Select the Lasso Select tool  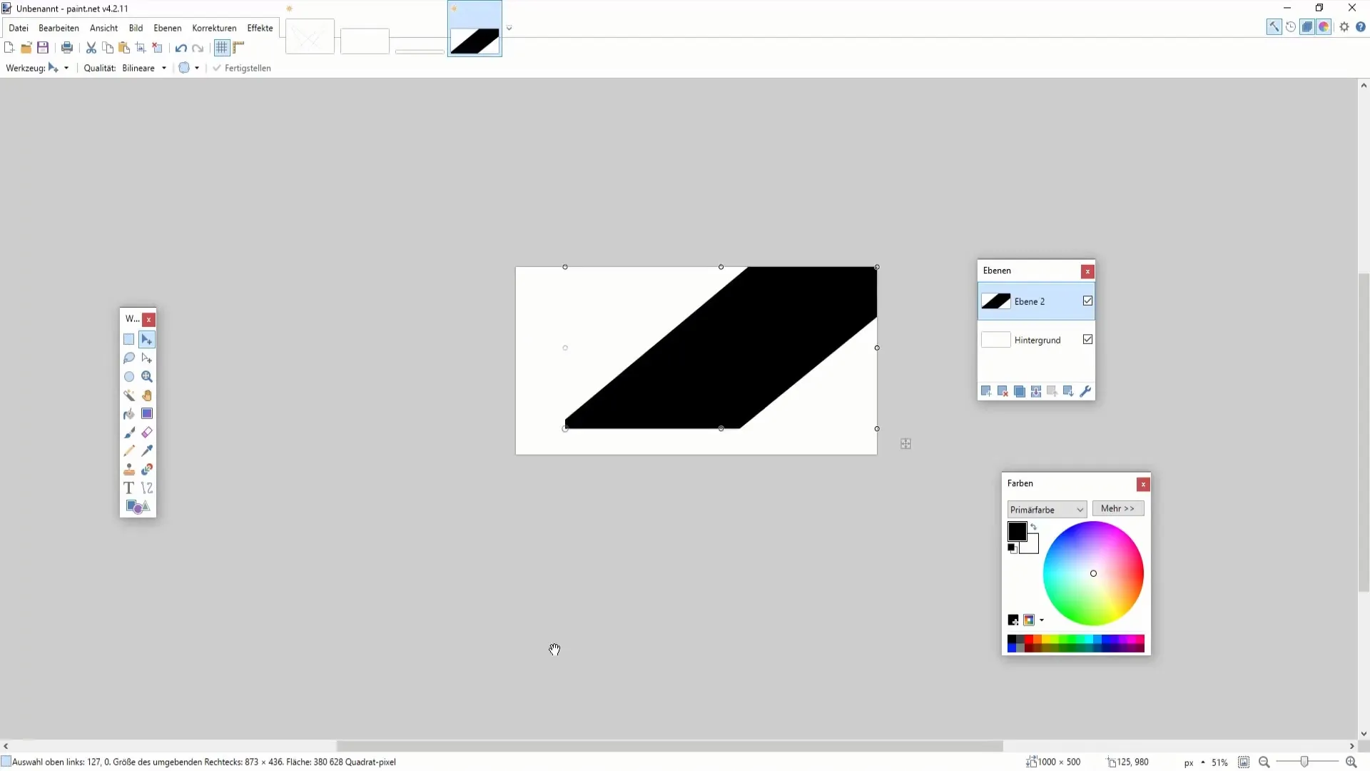click(x=129, y=358)
